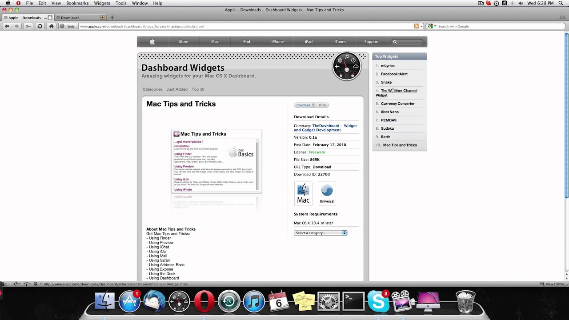The width and height of the screenshot is (569, 320).
Task: Select the Apple – Downloads tab
Action: click(28, 18)
